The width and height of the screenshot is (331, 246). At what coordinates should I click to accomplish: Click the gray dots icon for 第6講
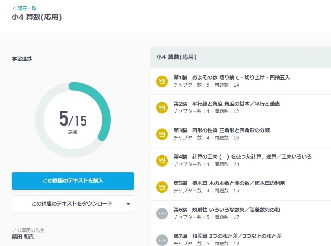(x=162, y=213)
